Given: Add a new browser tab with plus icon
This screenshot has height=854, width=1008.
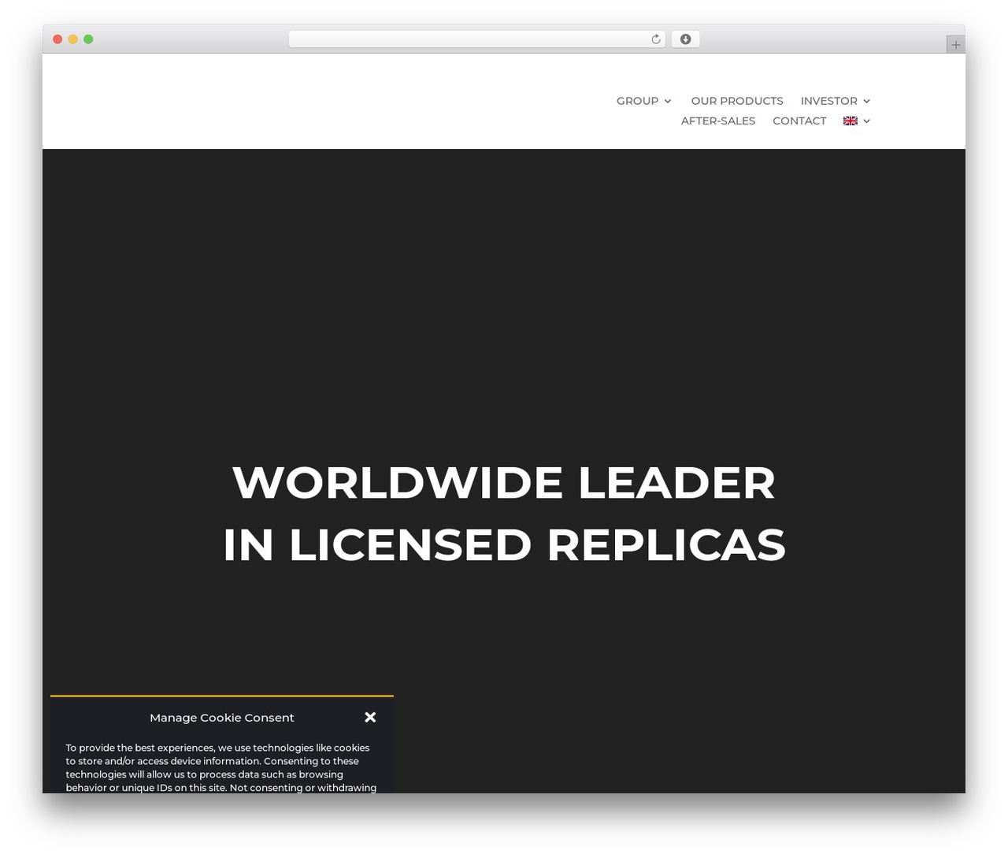Looking at the screenshot, I should click(x=955, y=45).
